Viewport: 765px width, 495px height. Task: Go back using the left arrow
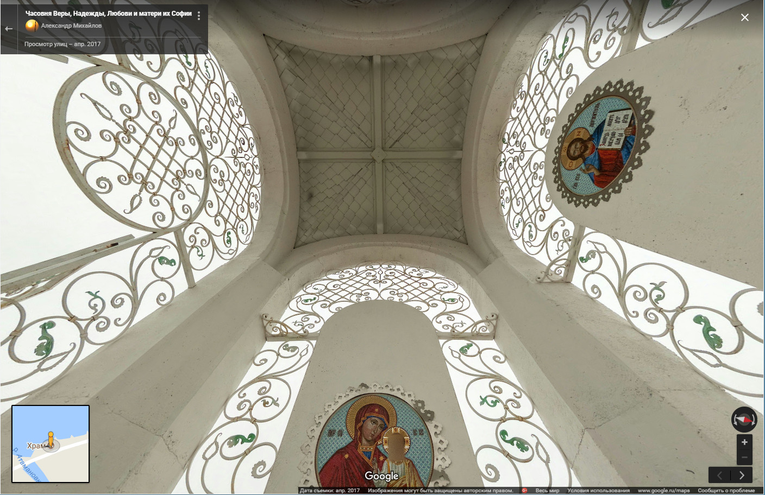tap(9, 28)
